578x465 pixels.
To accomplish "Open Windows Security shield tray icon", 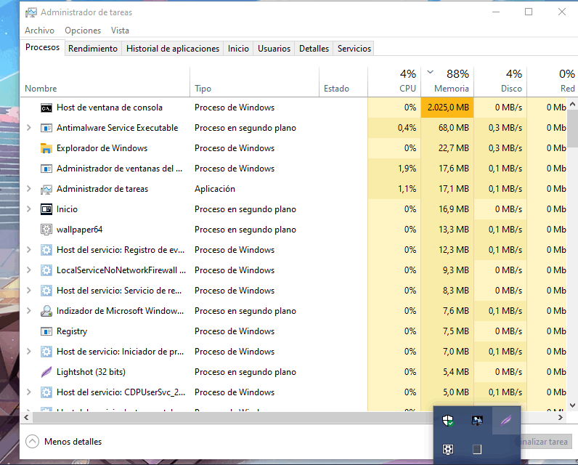I will [x=448, y=421].
